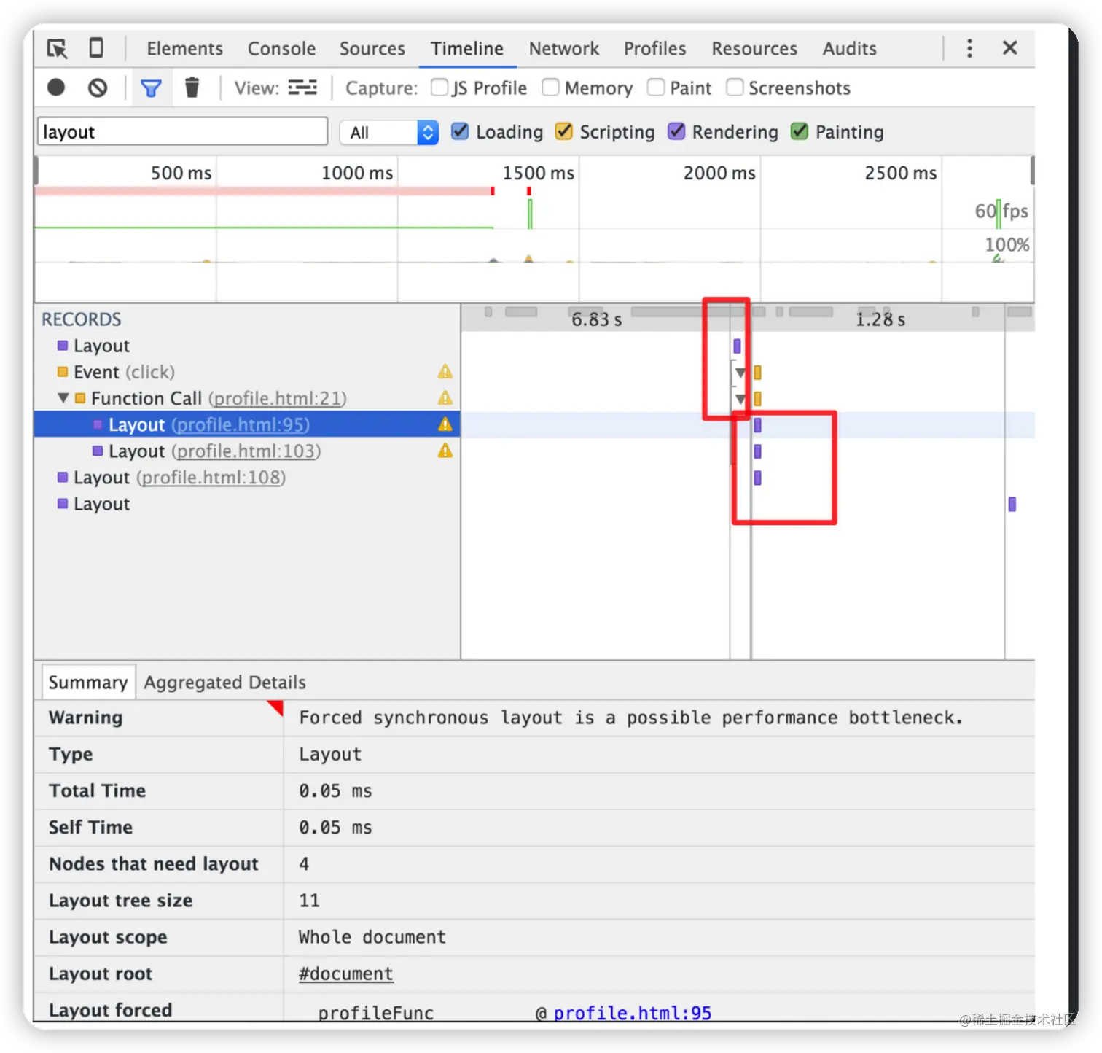Open the Elements tab
Image resolution: width=1102 pixels, height=1053 pixels.
pyautogui.click(x=185, y=48)
